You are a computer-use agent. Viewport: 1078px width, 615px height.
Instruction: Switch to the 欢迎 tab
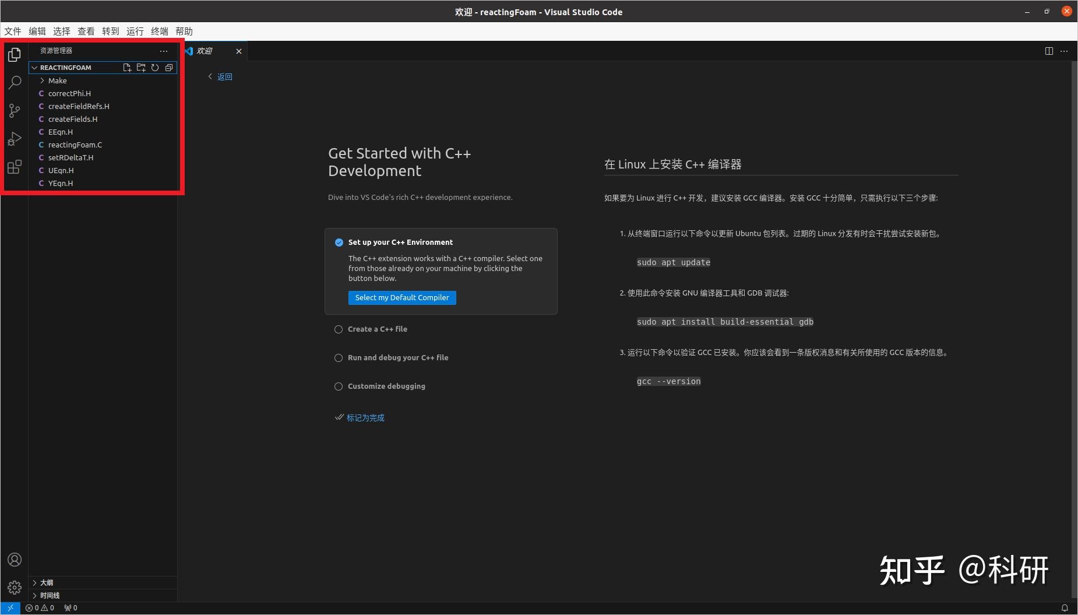point(205,51)
